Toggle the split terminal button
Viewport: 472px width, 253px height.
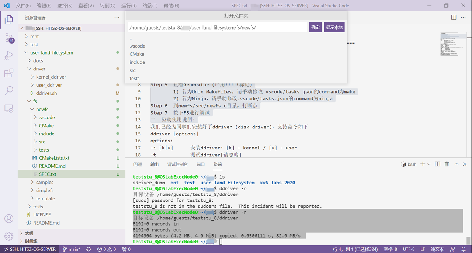point(438,164)
